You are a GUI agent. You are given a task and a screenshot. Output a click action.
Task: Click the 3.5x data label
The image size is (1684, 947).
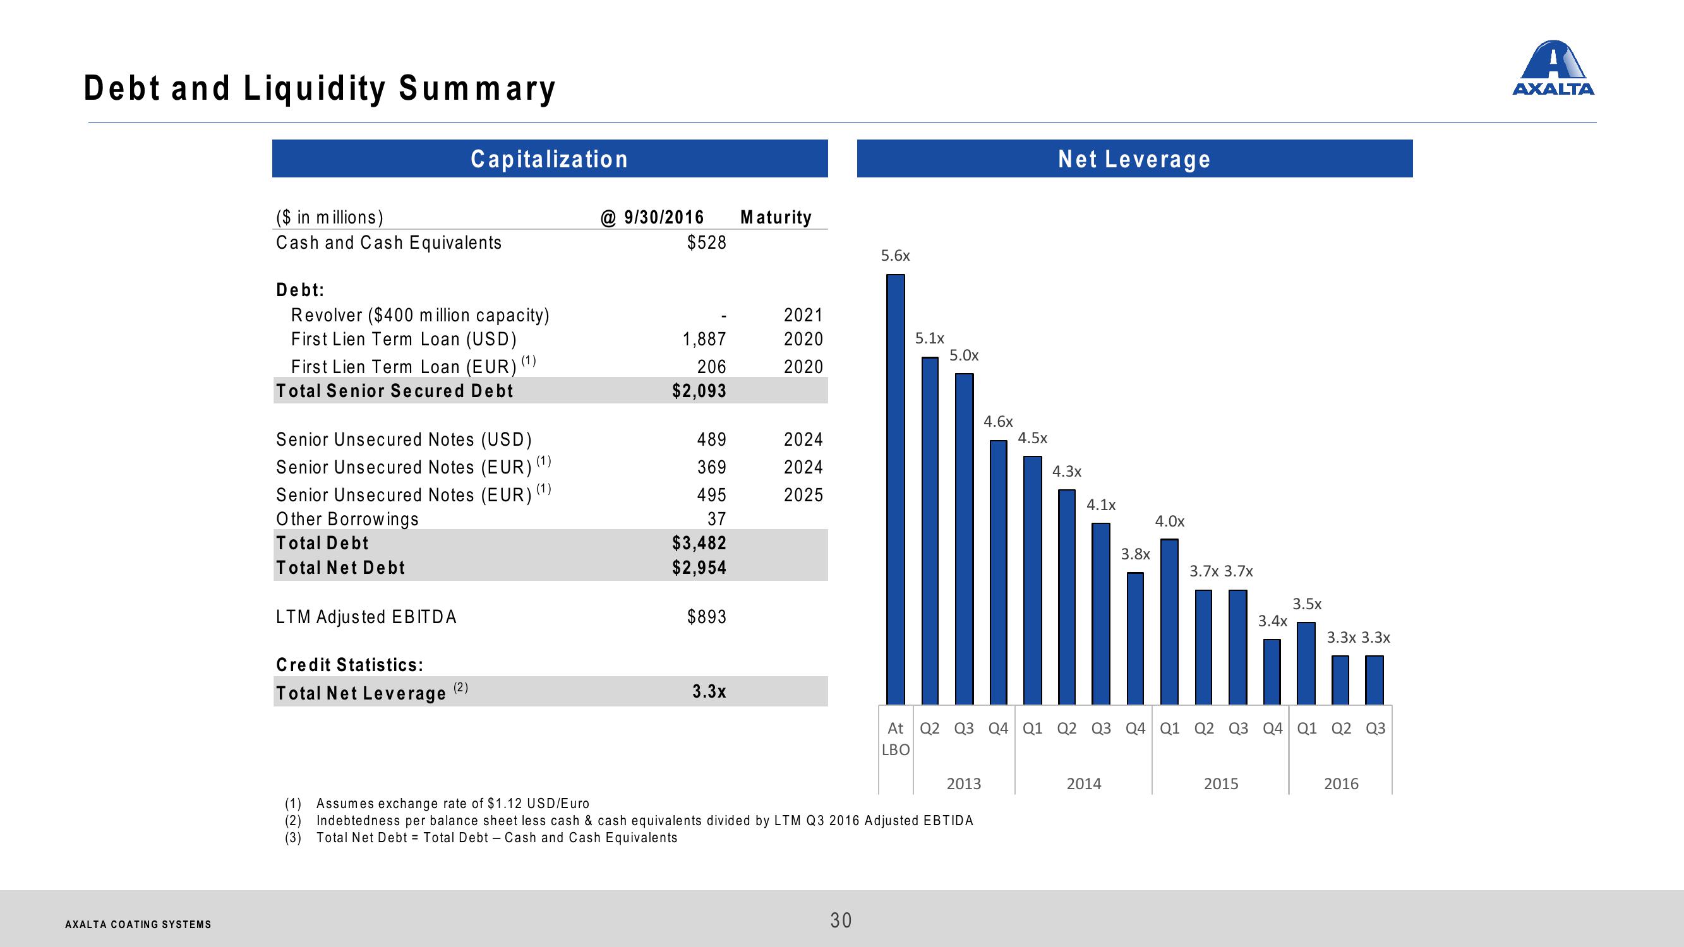(x=1307, y=604)
